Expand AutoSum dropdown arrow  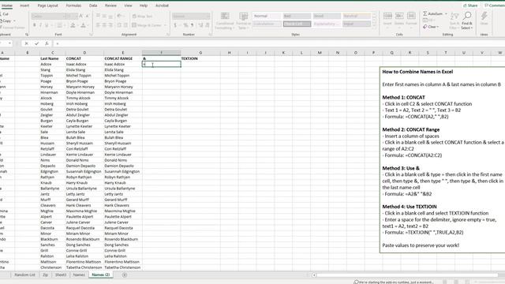(x=446, y=14)
